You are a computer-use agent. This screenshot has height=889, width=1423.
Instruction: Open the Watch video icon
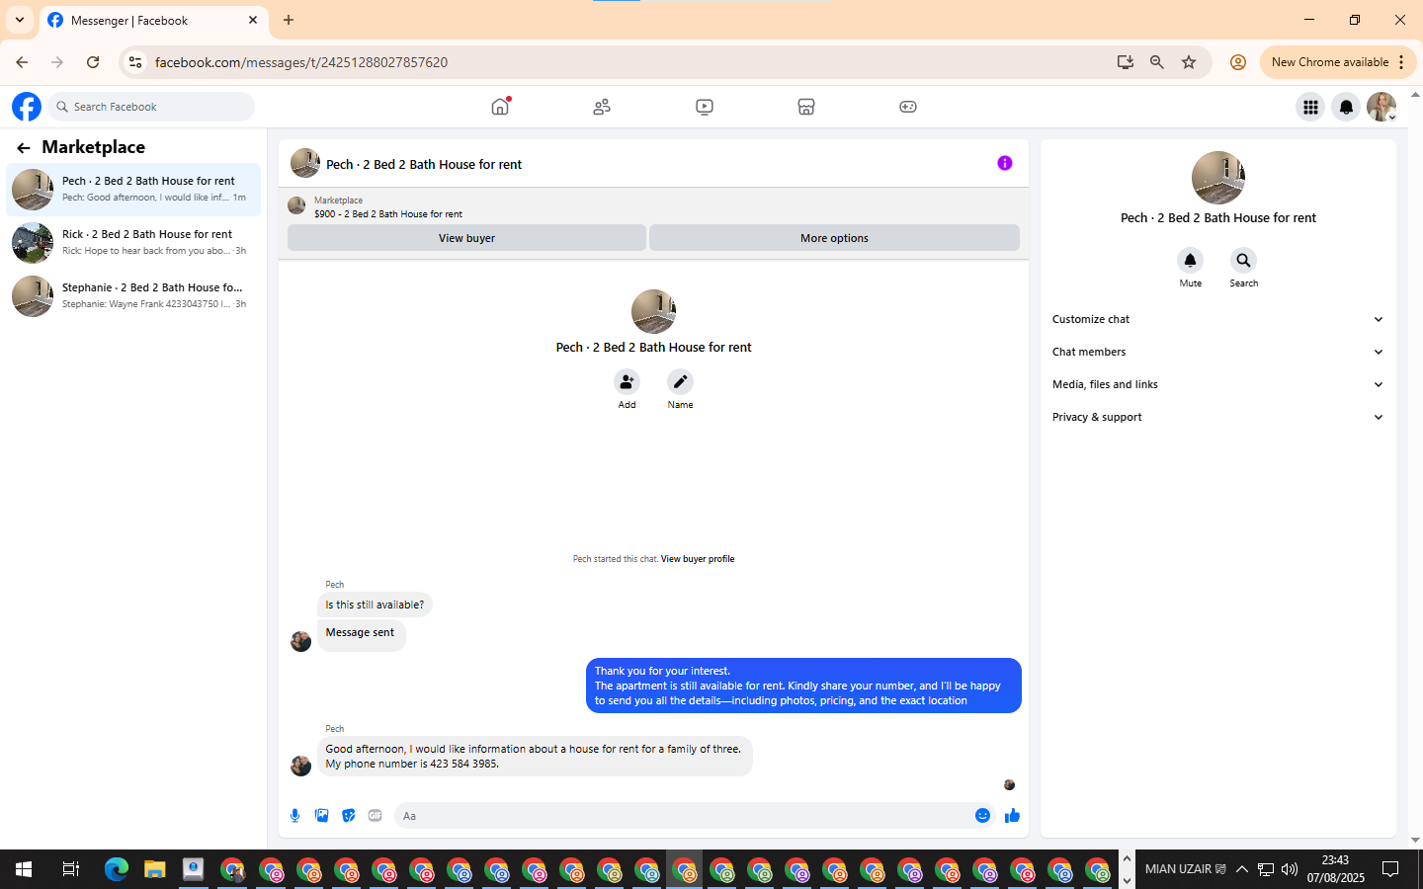coord(705,107)
